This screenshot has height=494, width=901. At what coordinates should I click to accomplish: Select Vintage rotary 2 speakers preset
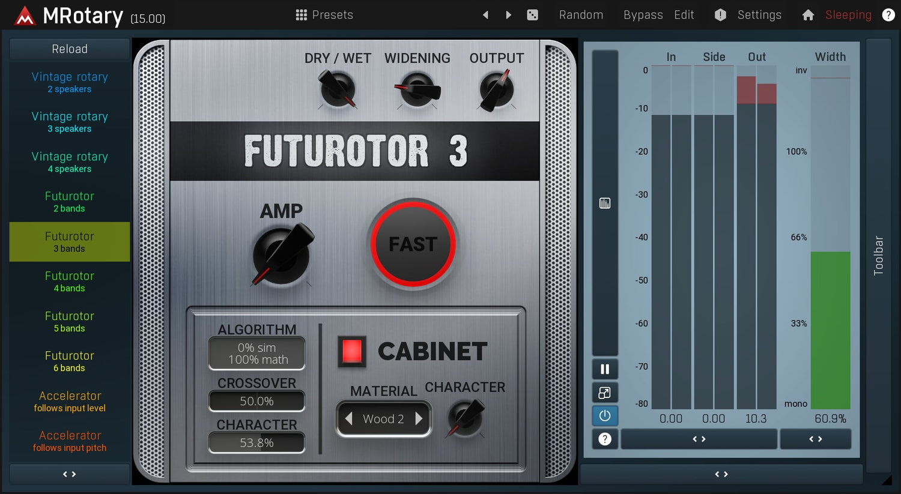(70, 82)
